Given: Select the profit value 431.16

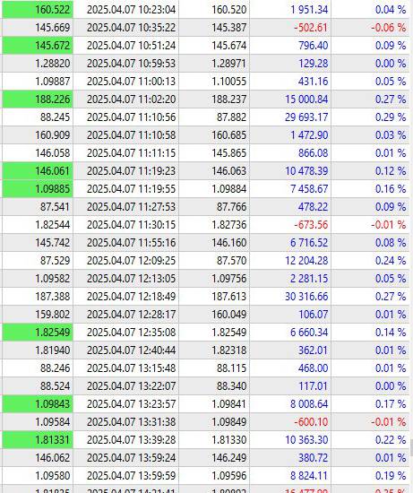Looking at the screenshot, I should [x=313, y=81].
